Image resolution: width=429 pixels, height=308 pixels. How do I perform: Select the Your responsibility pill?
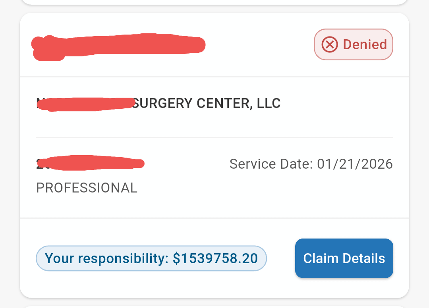(151, 258)
